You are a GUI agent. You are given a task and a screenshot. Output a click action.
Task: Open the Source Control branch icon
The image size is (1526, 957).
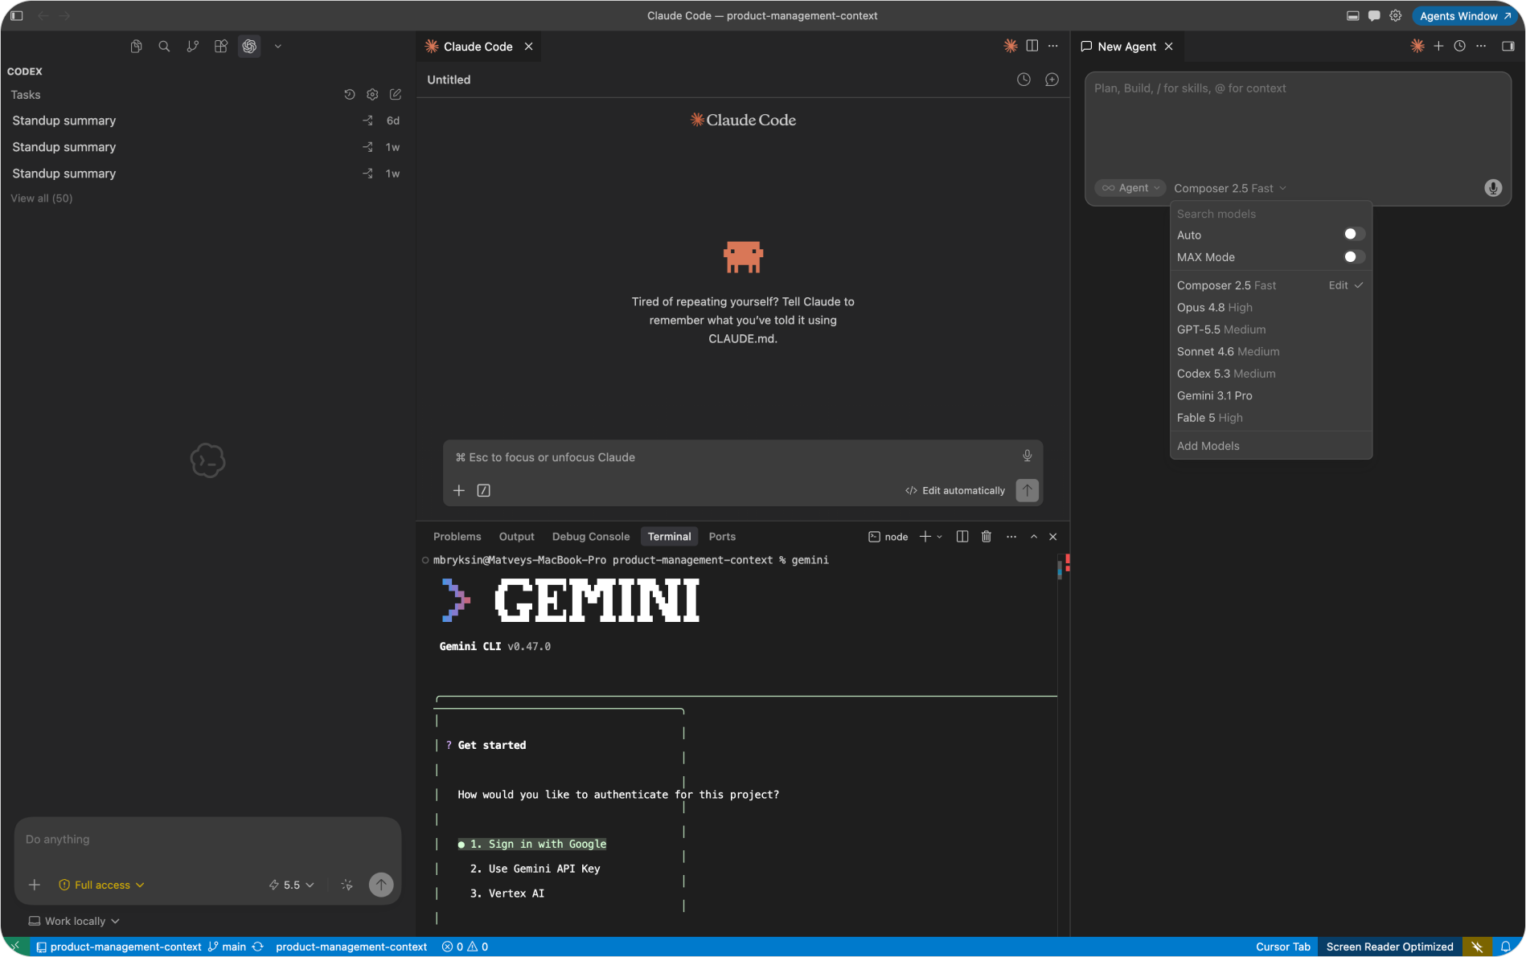[192, 47]
